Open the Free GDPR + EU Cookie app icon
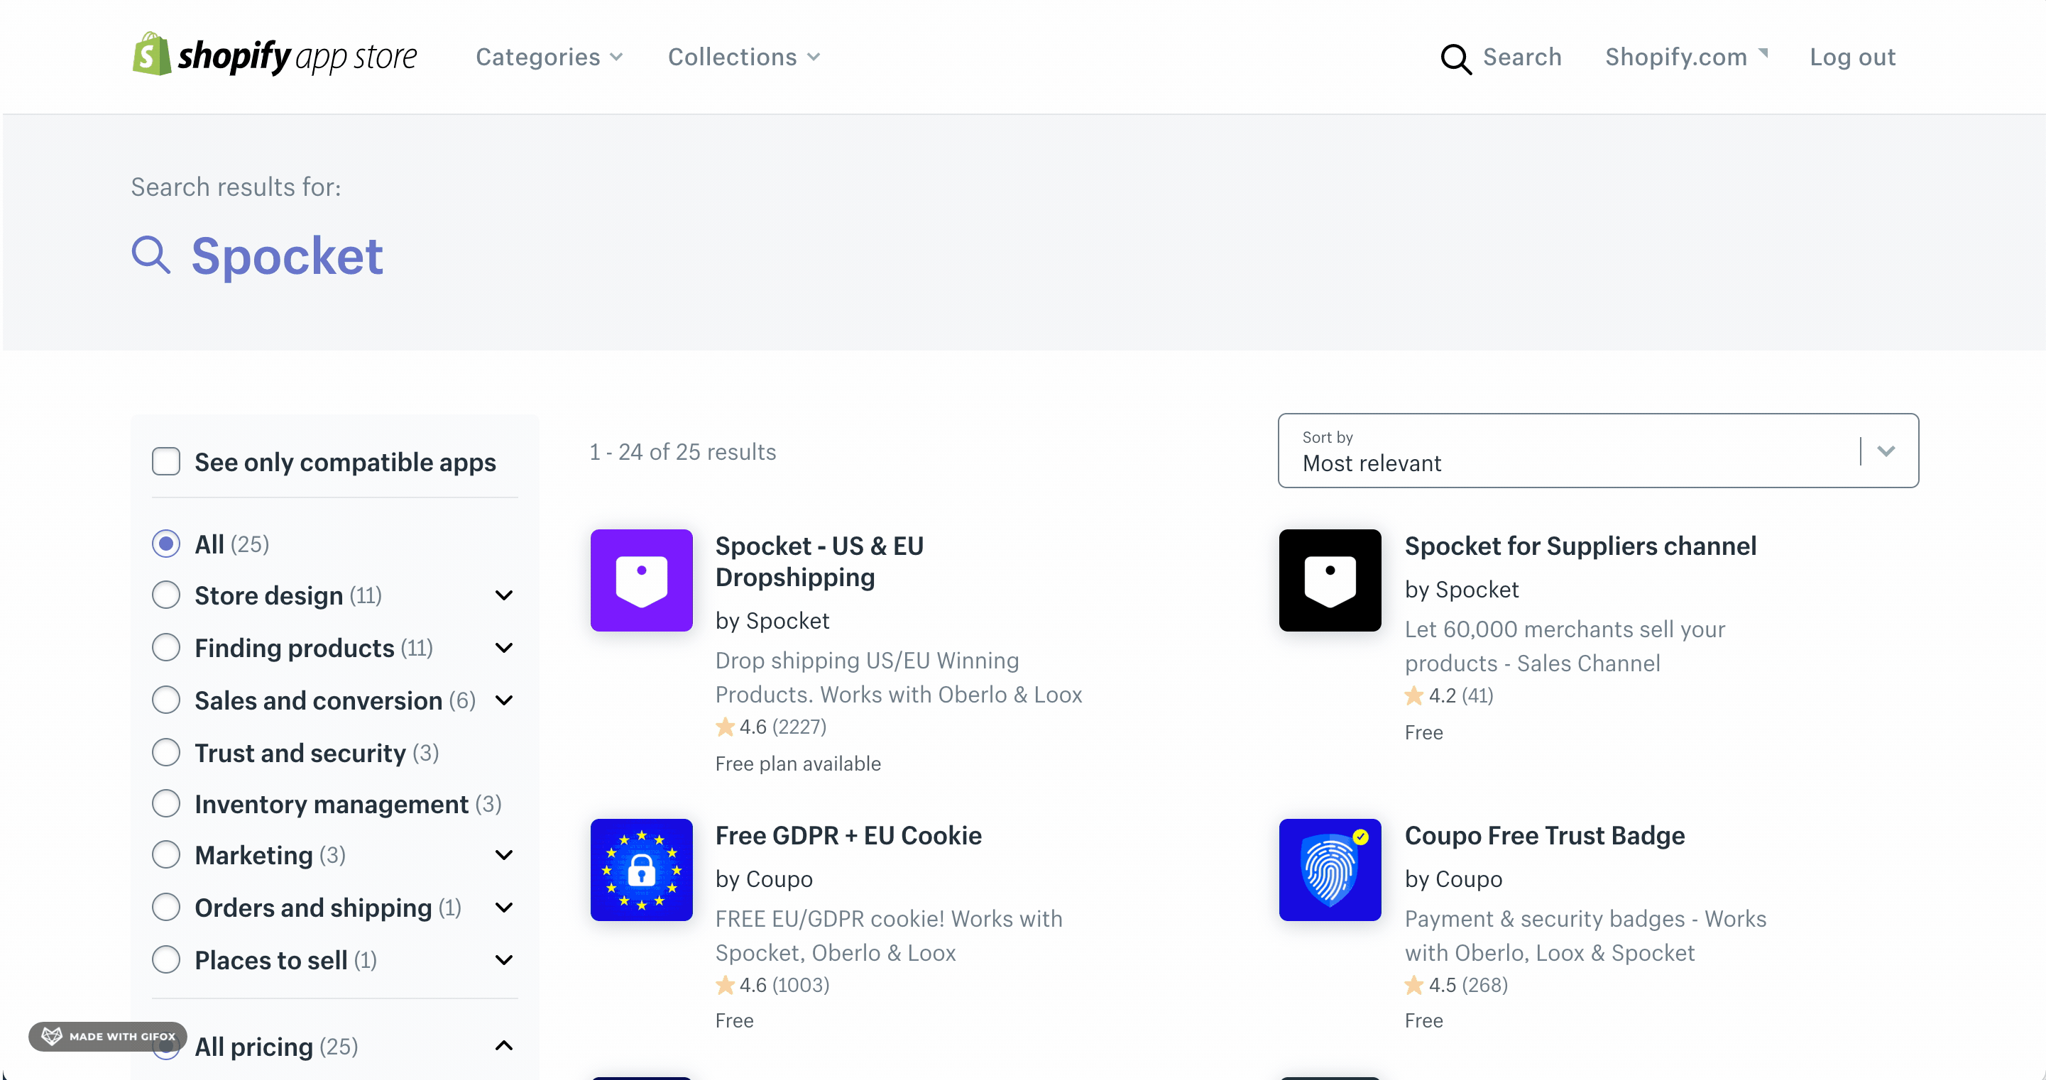Viewport: 2046px width, 1080px height. [x=641, y=869]
